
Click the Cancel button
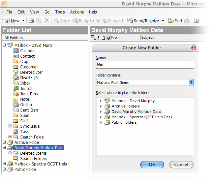point(181,165)
